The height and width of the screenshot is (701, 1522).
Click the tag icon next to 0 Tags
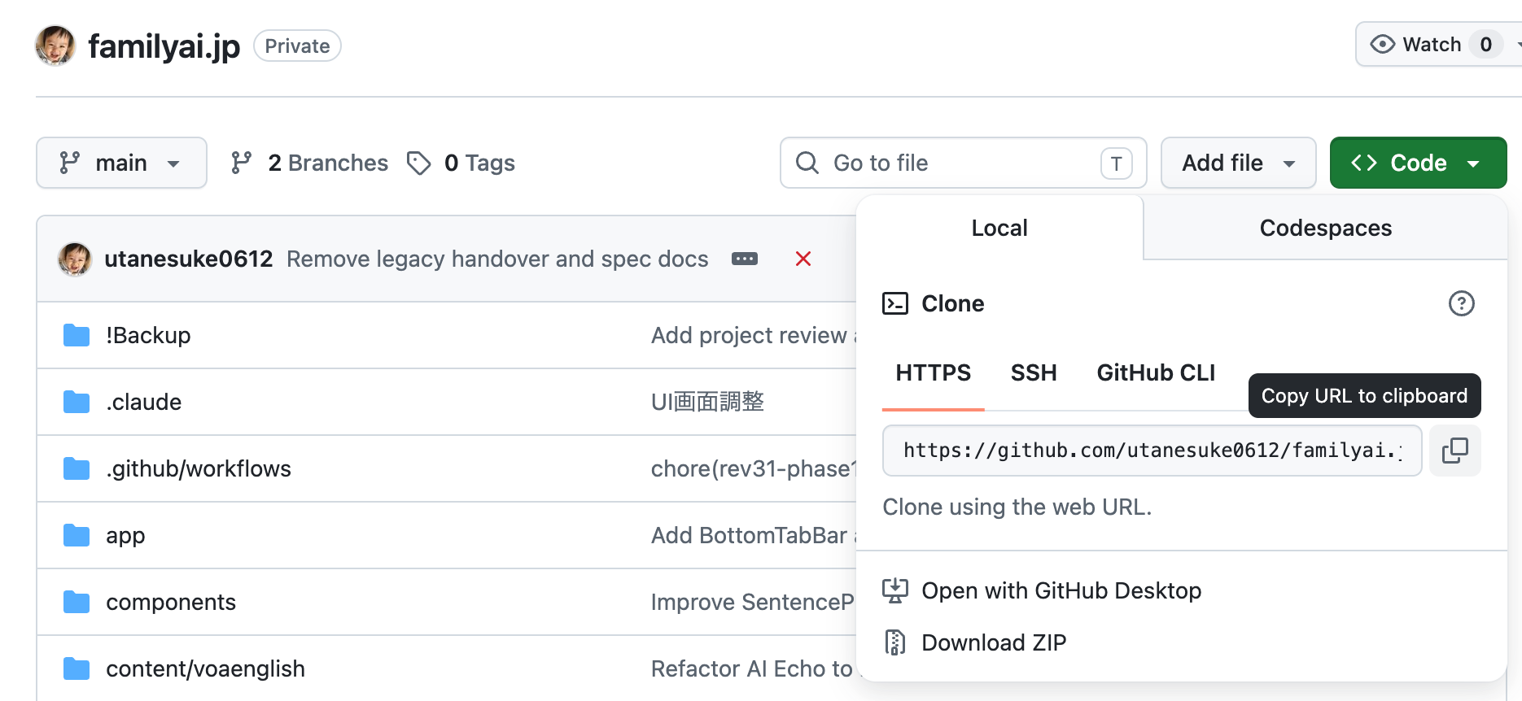(418, 163)
